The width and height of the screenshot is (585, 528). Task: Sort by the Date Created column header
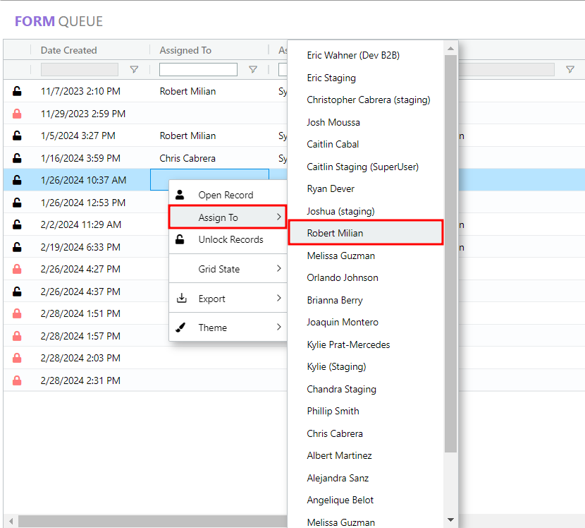(69, 50)
